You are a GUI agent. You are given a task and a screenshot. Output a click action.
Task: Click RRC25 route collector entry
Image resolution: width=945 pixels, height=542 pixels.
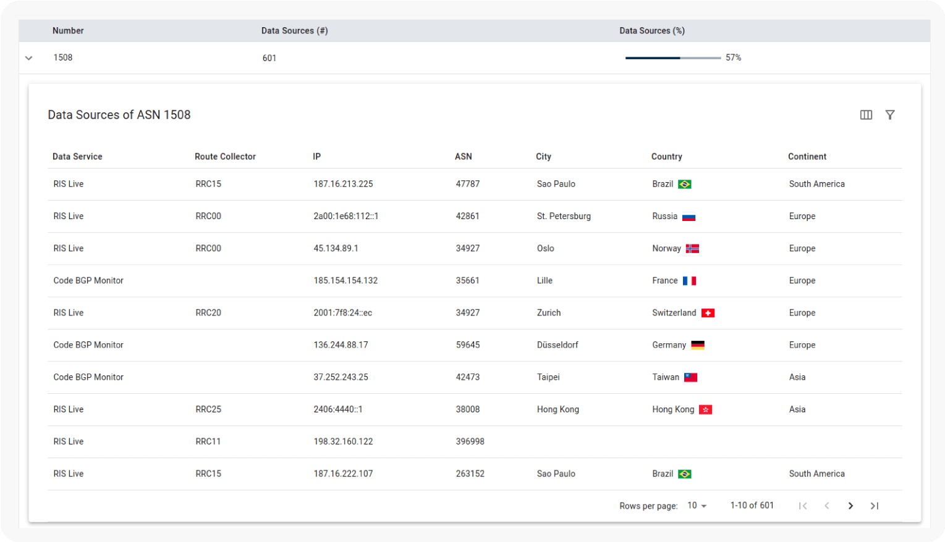tap(208, 409)
